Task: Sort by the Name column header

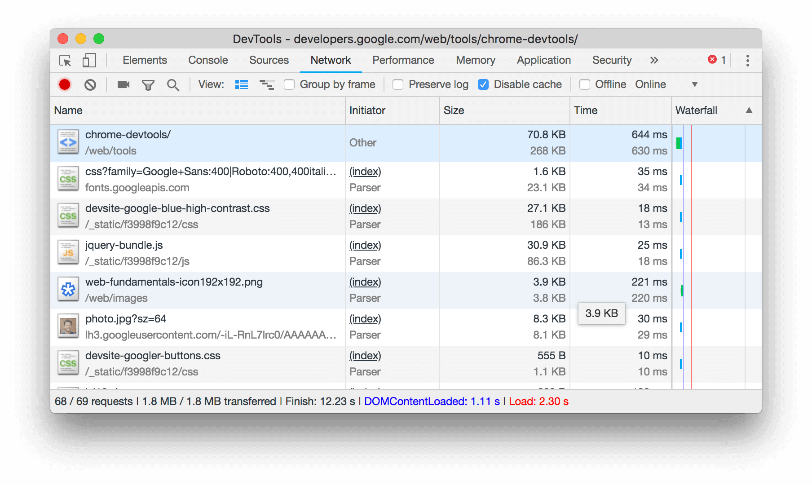Action: 198,110
